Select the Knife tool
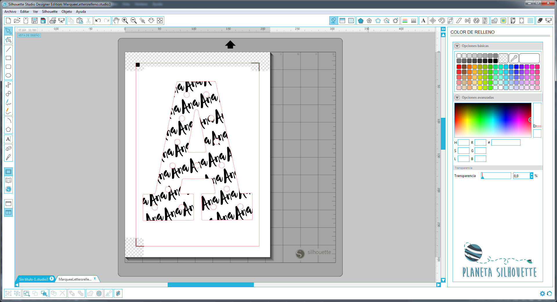557x302 pixels. pyautogui.click(x=8, y=157)
